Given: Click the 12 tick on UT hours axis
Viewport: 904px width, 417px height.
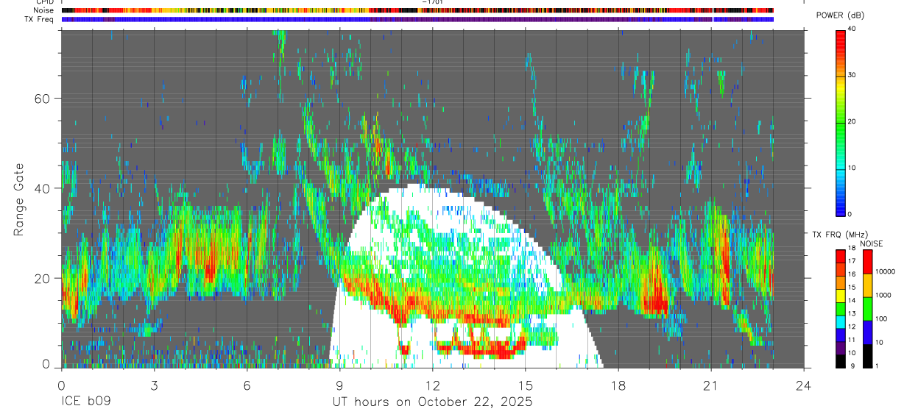Looking at the screenshot, I should coord(433,385).
